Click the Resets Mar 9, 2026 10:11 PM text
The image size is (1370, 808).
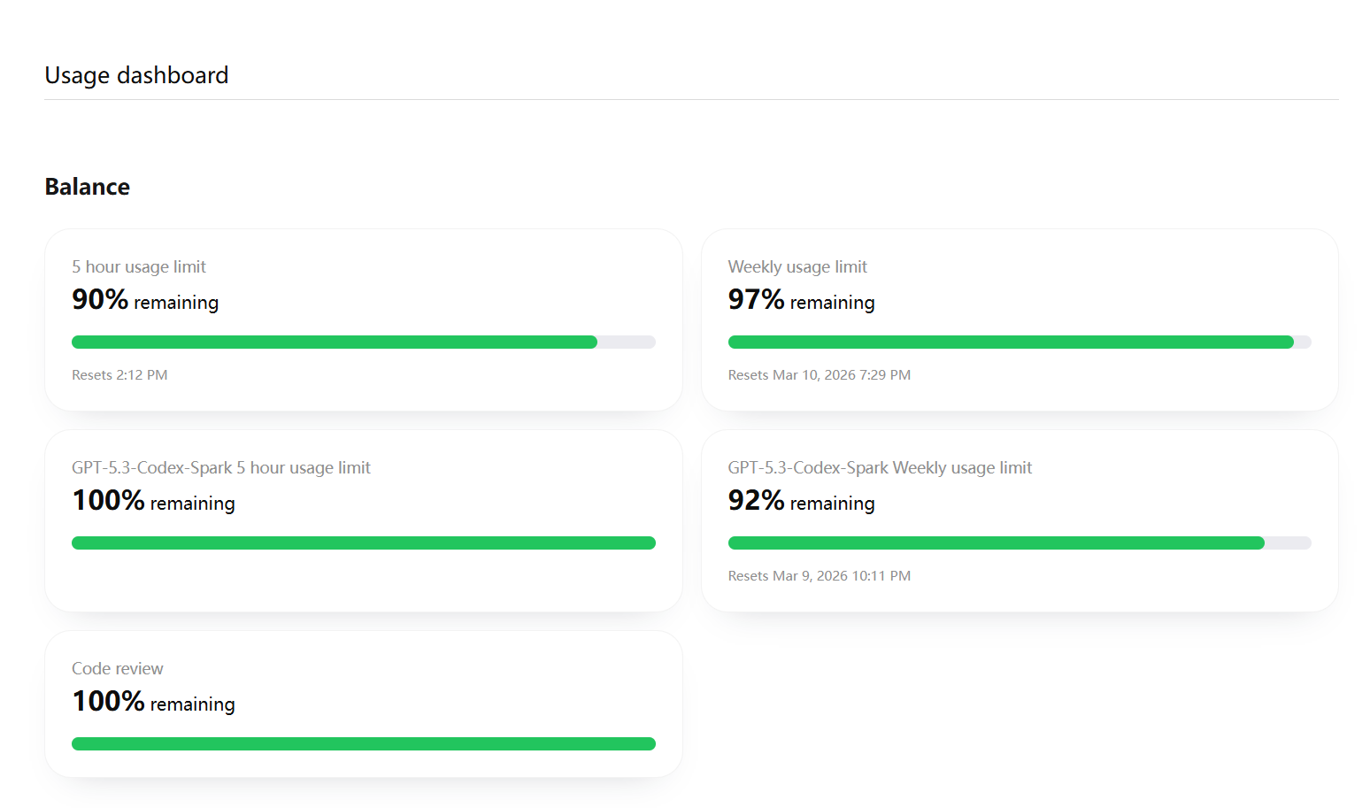tap(819, 576)
